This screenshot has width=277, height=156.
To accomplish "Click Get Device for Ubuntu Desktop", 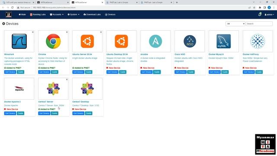I will tap(113, 72).
